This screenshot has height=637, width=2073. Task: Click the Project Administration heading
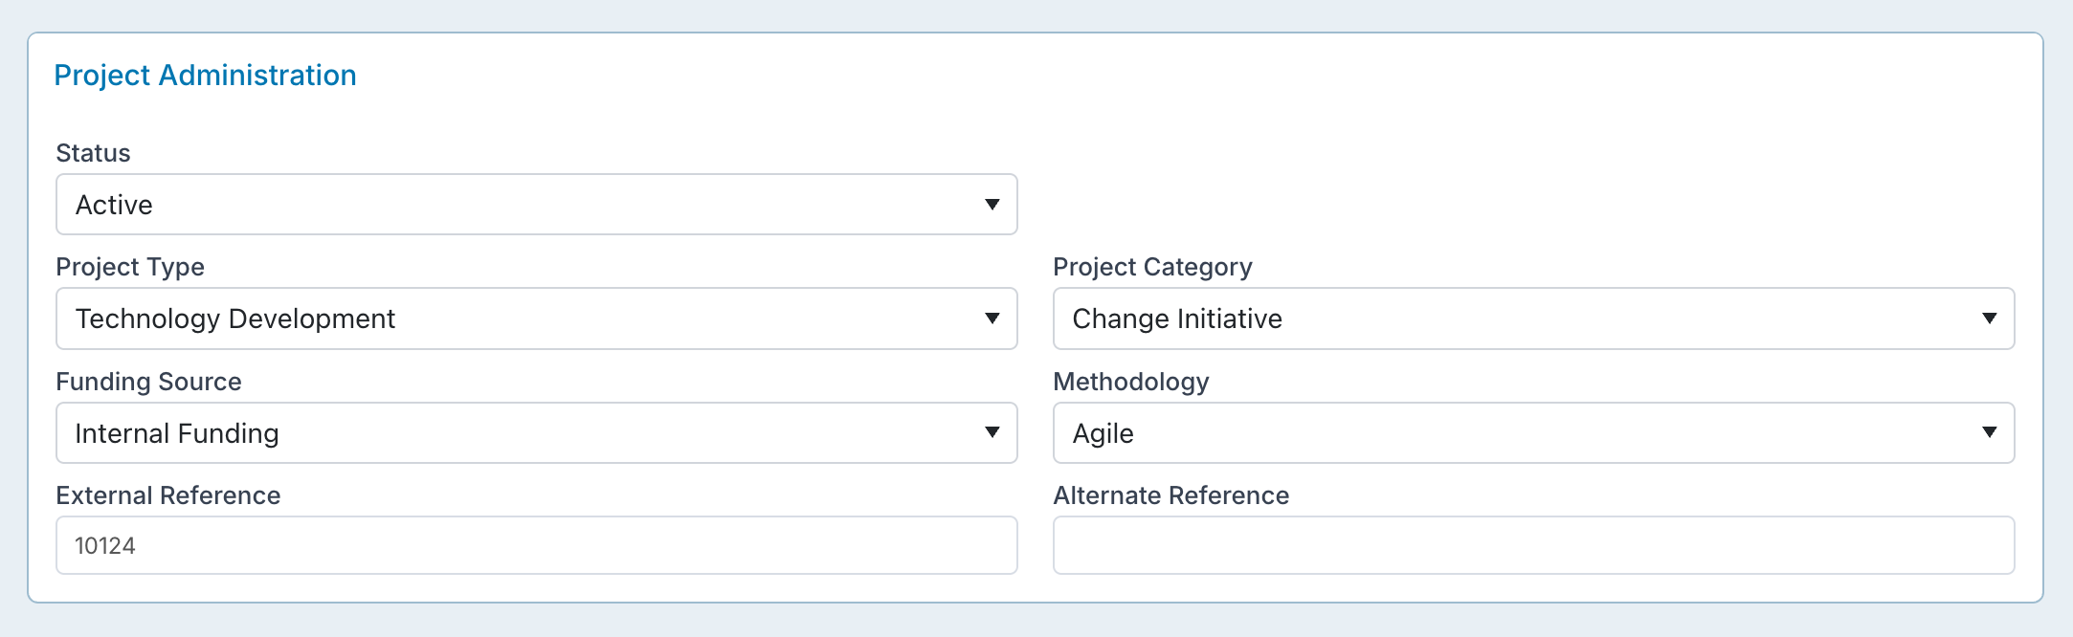(x=205, y=76)
